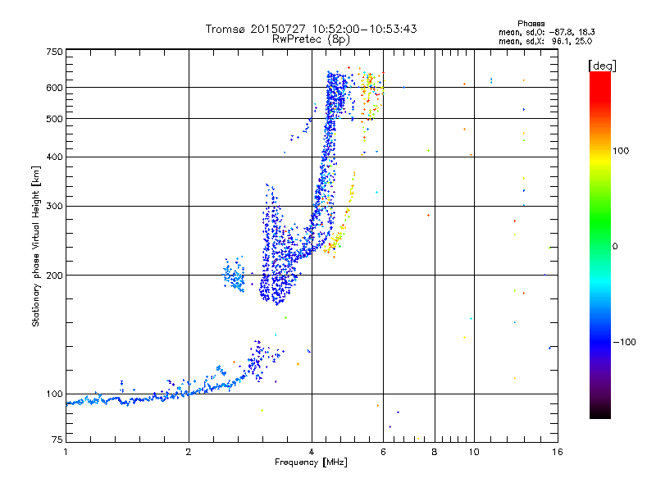Click the x-axis tick label '16'
This screenshot has width=656, height=492.
(558, 452)
